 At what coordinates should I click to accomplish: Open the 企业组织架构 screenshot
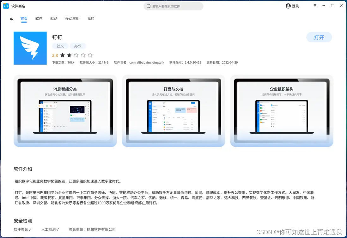(282, 111)
